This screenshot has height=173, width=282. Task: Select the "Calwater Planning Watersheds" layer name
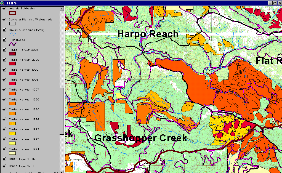pos(31,19)
